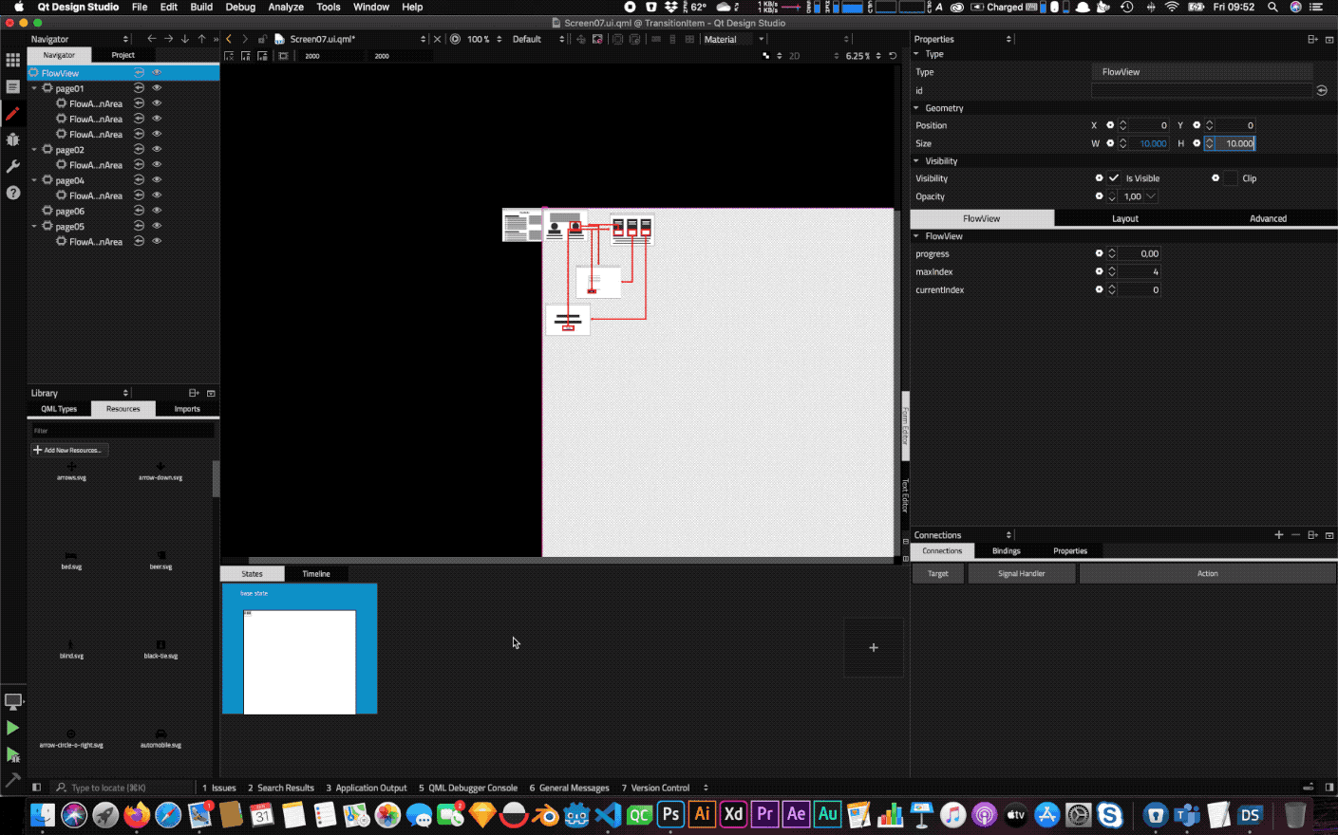Click the green Run project arrow
This screenshot has width=1338, height=835.
12,728
